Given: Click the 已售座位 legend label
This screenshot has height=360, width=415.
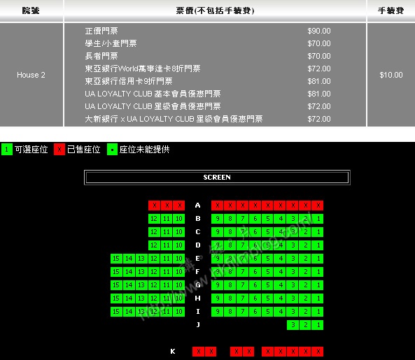Looking at the screenshot, I should tap(84, 150).
